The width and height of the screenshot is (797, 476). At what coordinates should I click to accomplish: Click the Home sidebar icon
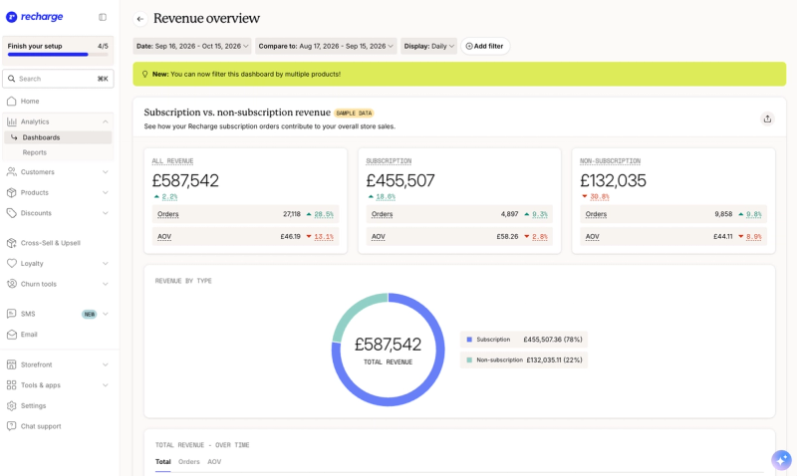tap(11, 102)
